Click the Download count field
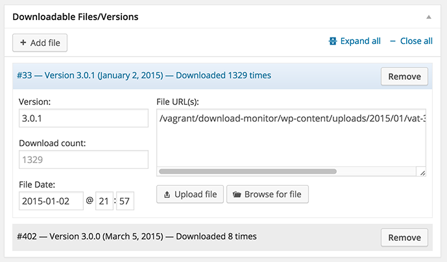 84,159
